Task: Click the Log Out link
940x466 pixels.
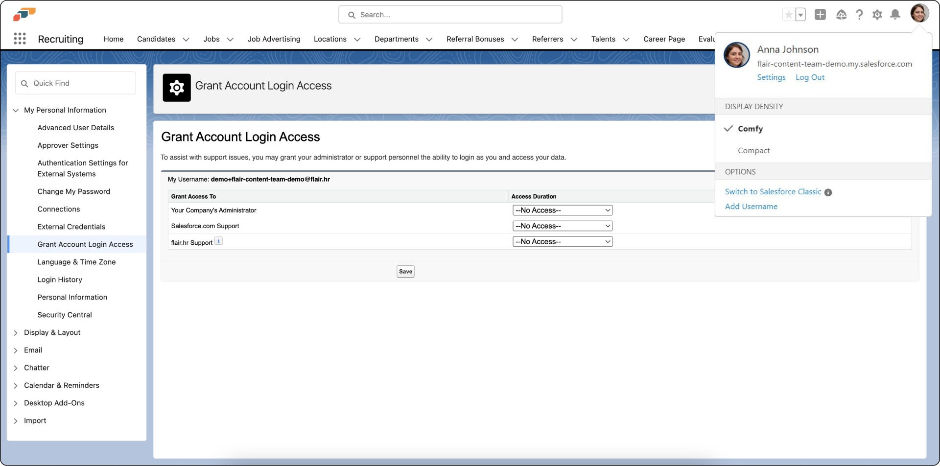Action: (x=810, y=77)
